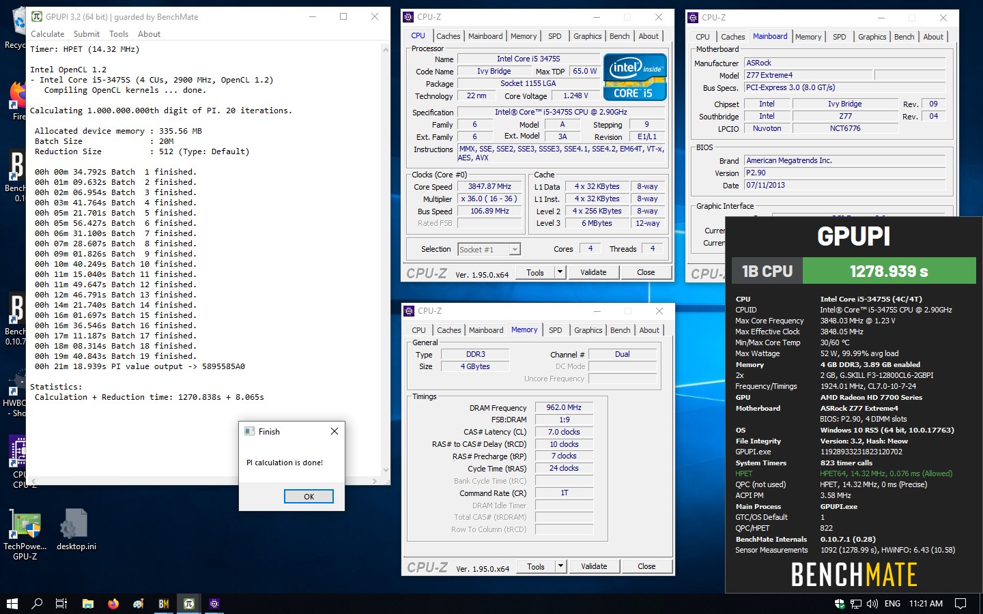Open the Calculate menu in GPUPI
Screen dimensions: 983x614
point(47,34)
